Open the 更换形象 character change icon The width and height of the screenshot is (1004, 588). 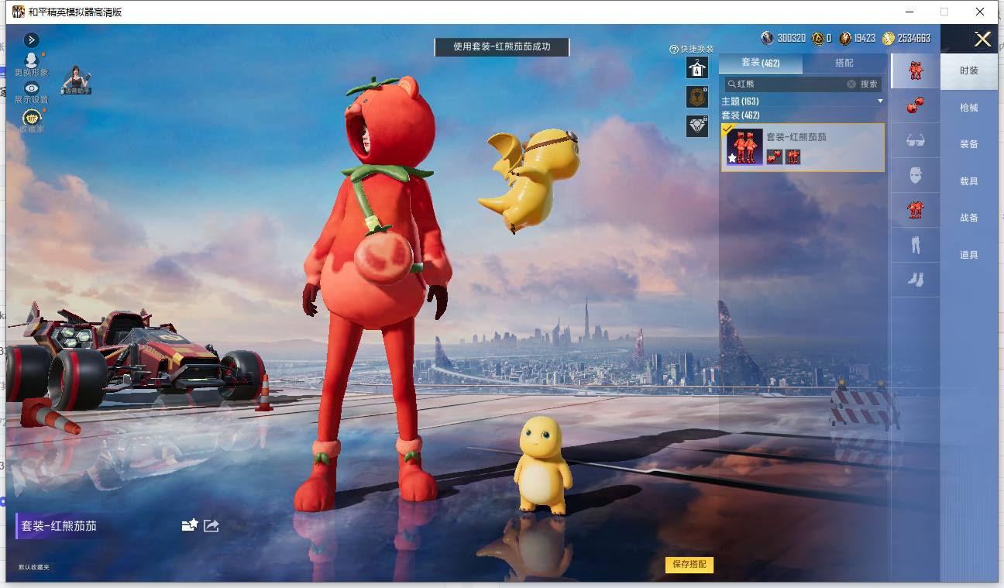31,60
